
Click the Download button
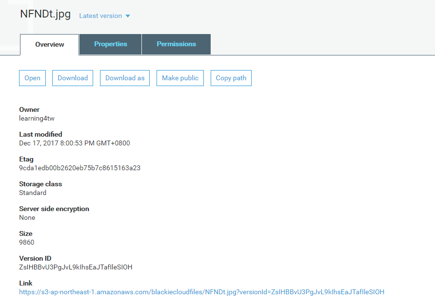(73, 78)
